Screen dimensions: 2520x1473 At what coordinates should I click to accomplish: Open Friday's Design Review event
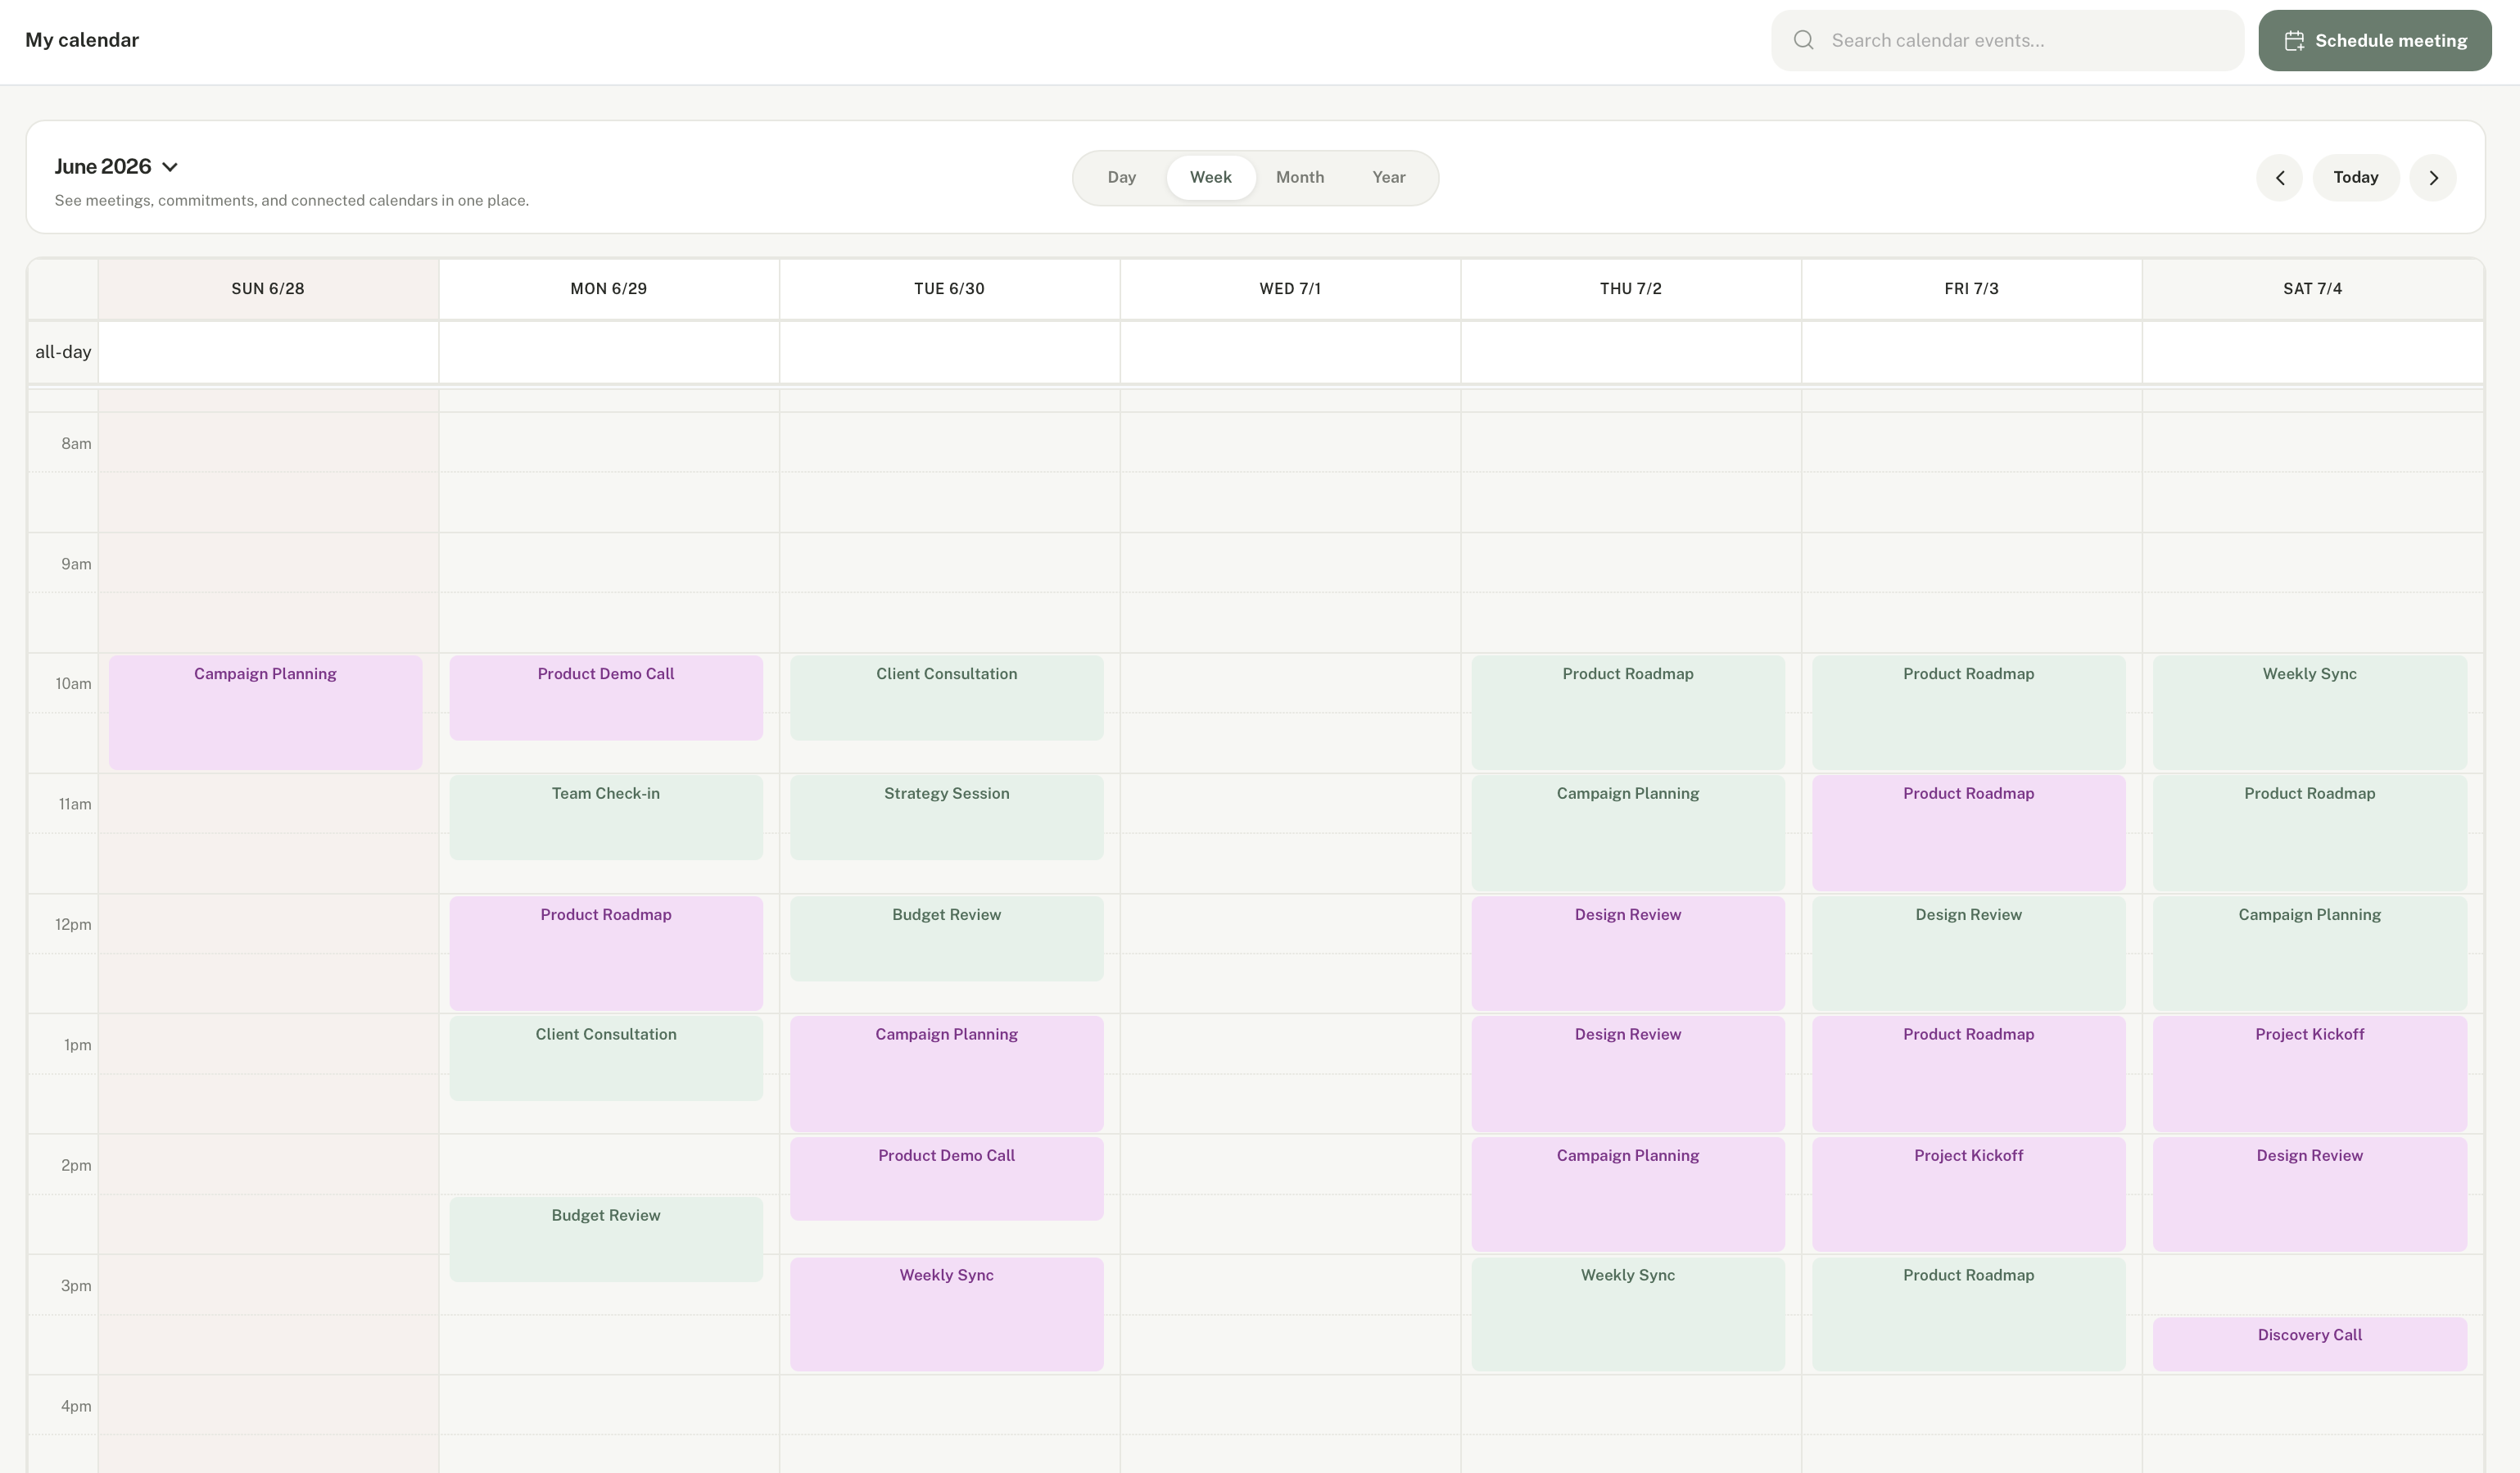pos(1968,953)
